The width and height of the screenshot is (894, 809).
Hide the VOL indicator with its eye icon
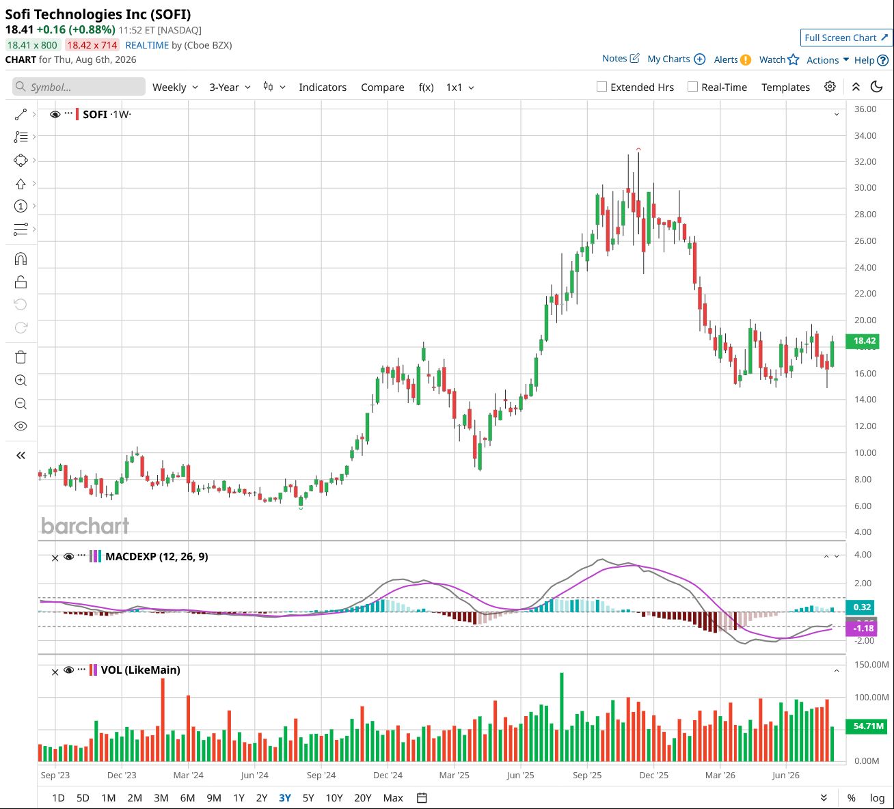point(68,670)
